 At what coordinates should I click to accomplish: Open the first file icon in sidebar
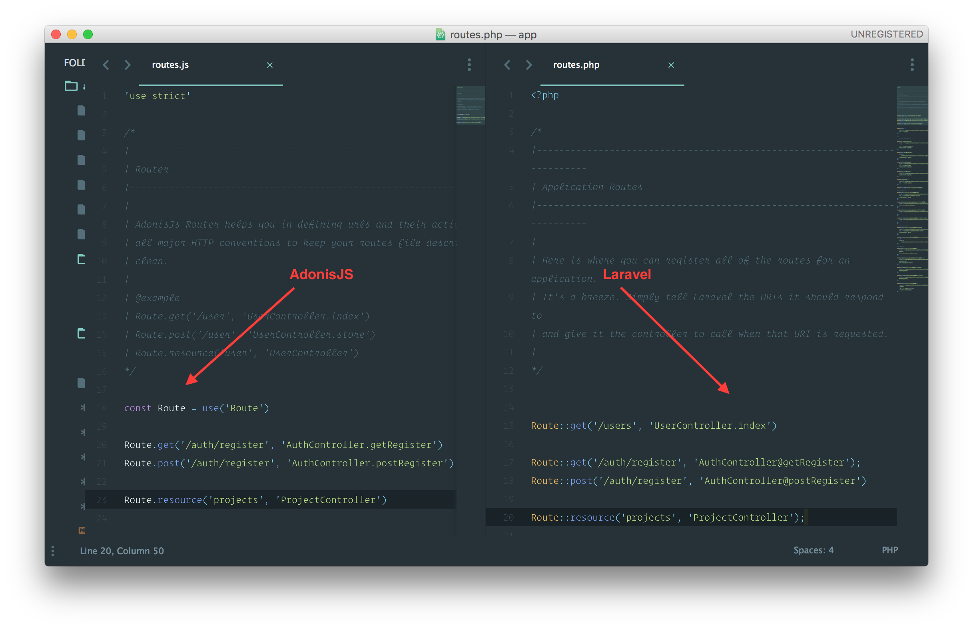pos(82,111)
